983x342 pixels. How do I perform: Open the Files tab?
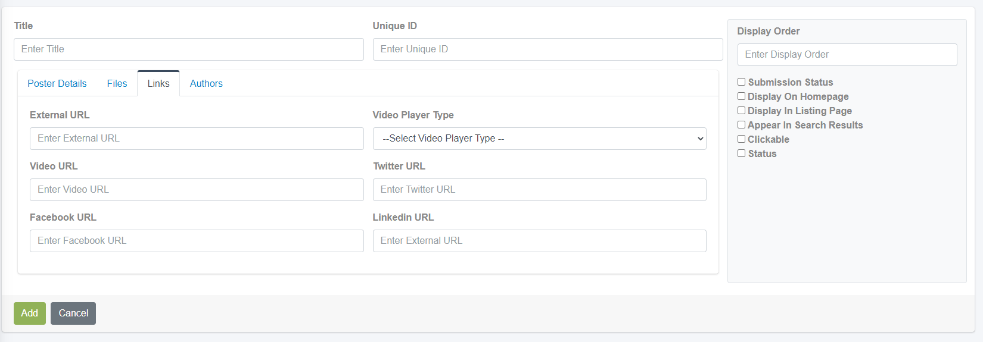(117, 83)
